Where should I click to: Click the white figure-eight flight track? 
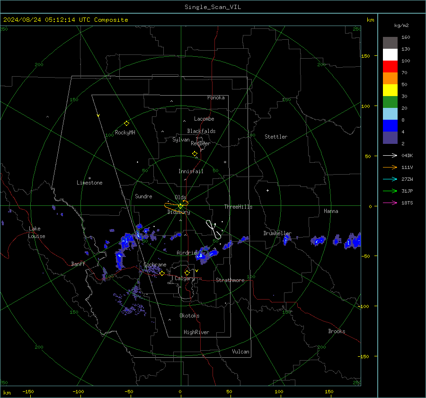click(213, 230)
